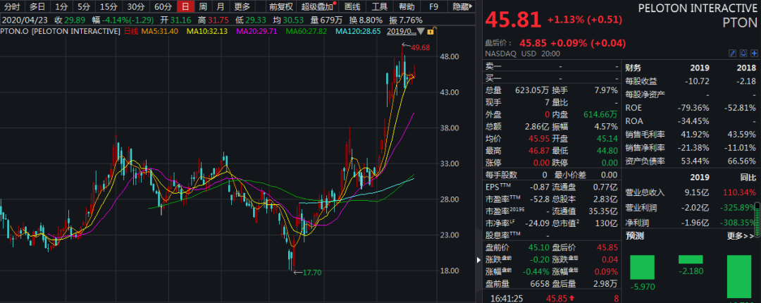Open 画线 drawing tools

click(352, 6)
